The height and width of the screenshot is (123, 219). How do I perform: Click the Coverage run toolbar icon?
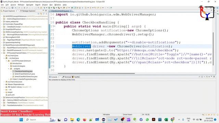coord(54,8)
